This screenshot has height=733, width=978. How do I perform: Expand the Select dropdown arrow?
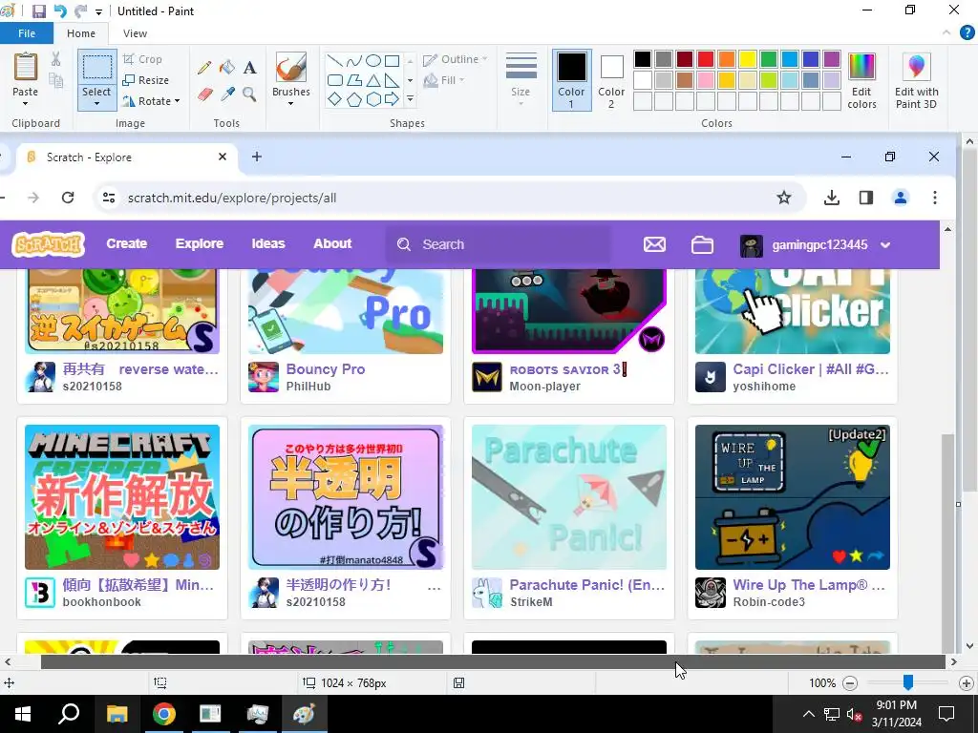[x=97, y=103]
